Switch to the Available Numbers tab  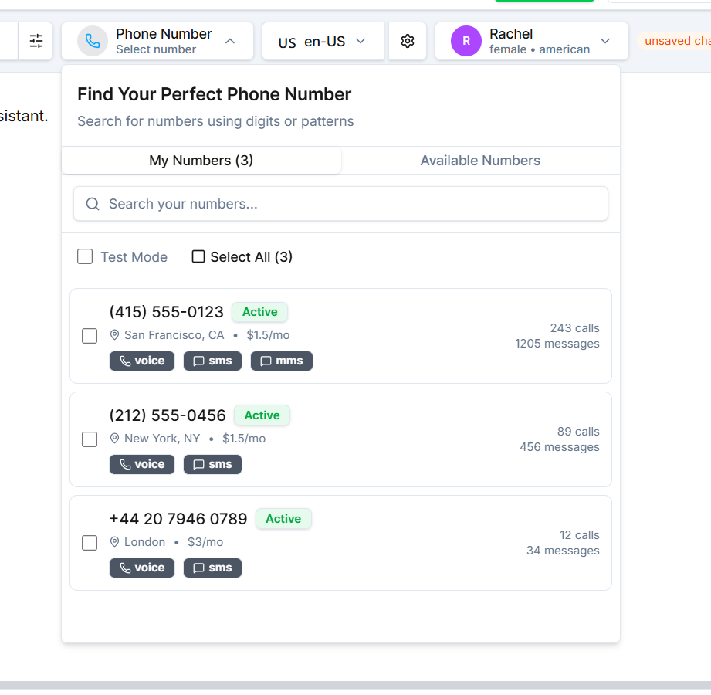(480, 161)
